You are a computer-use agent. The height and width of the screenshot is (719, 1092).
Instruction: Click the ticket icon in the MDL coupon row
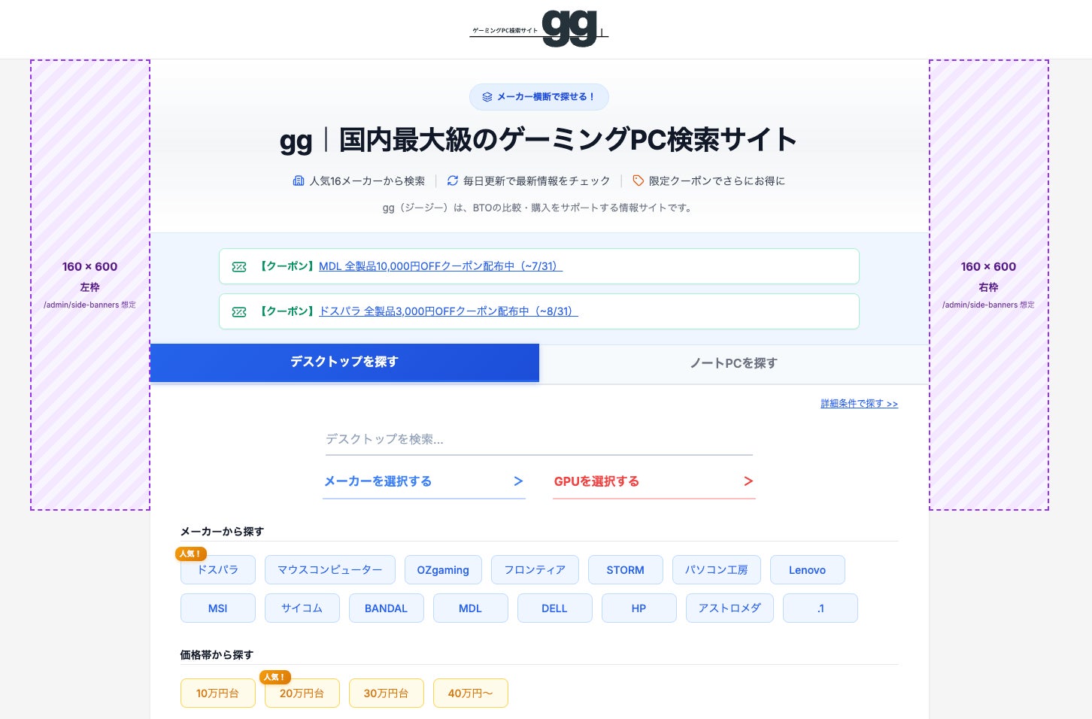click(x=239, y=267)
